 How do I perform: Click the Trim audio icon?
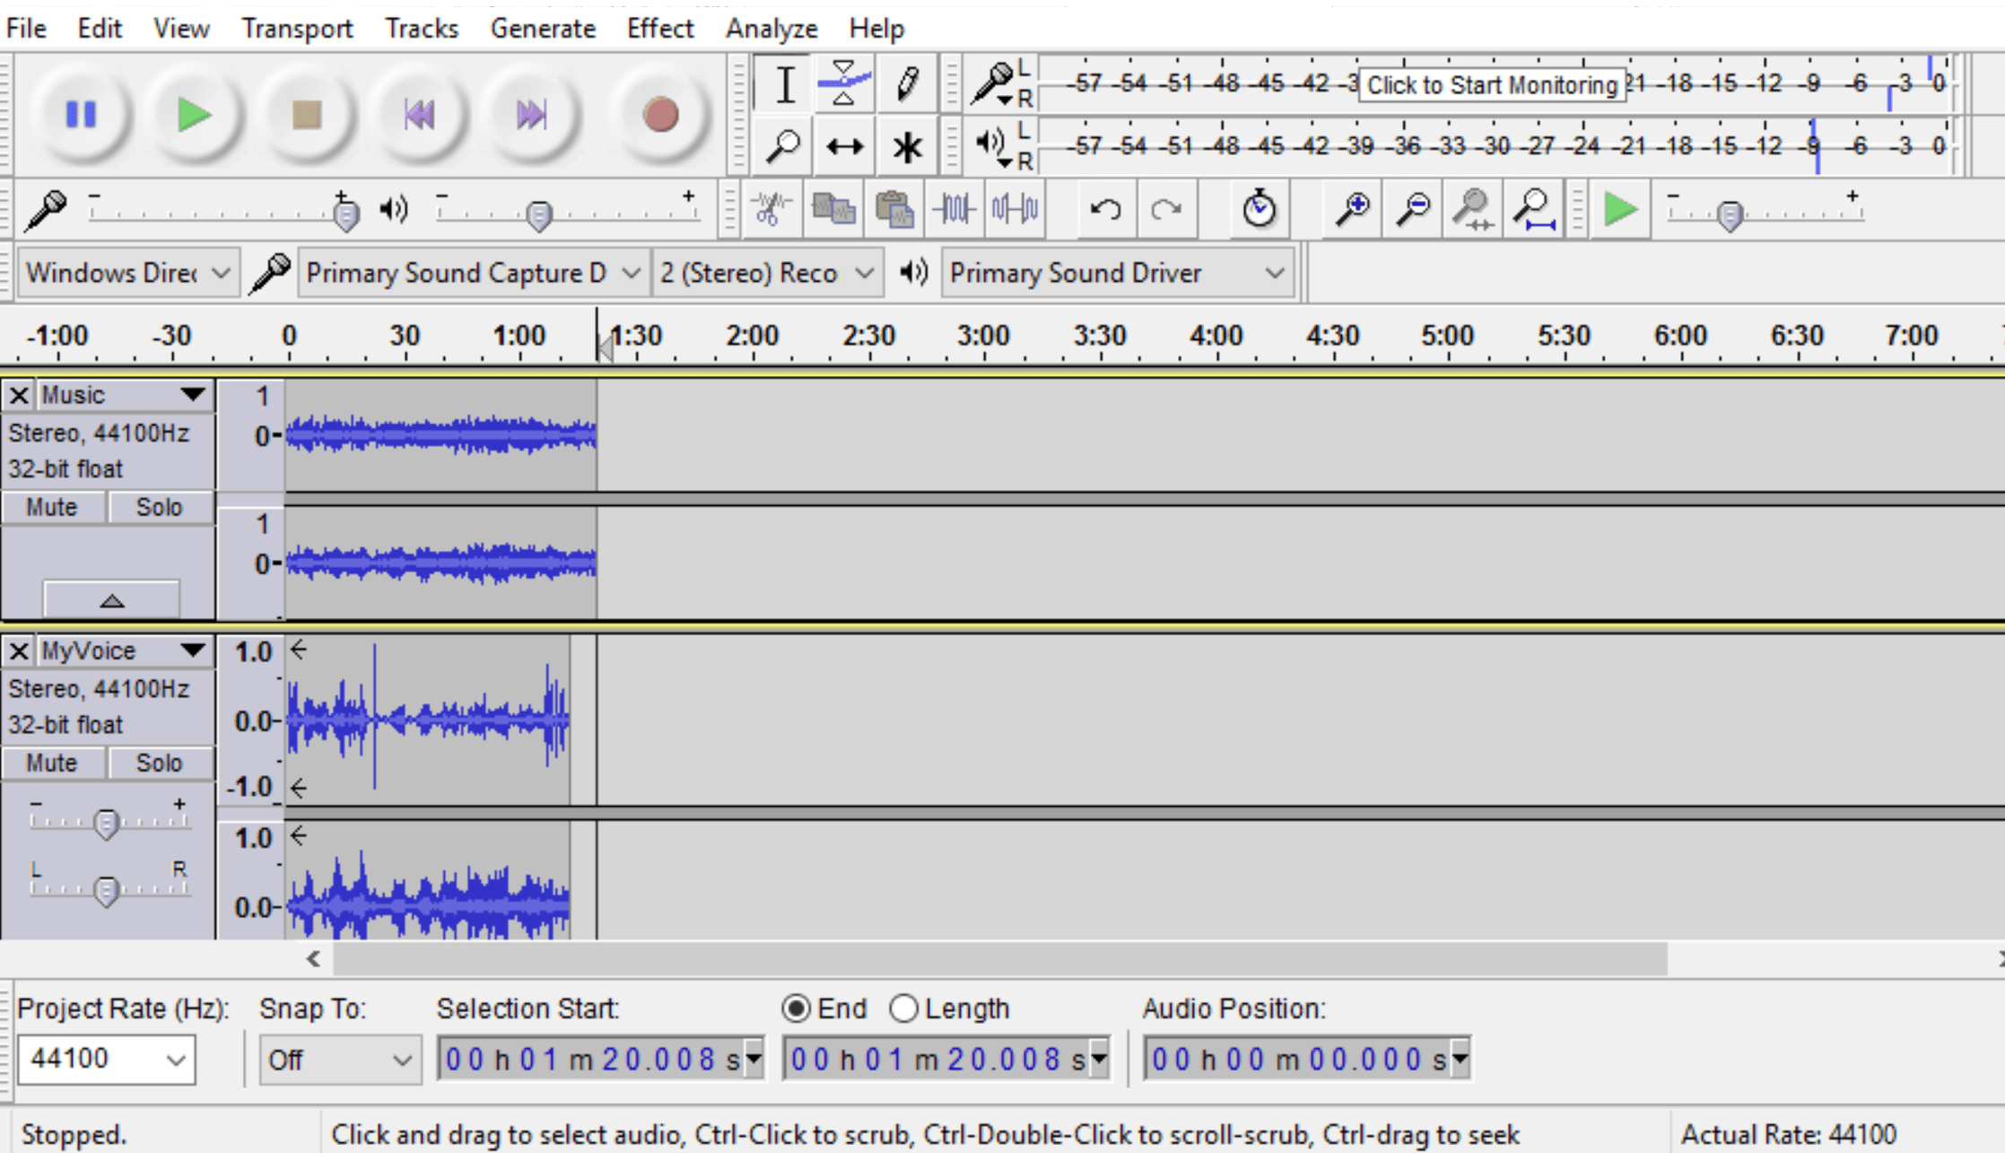pos(954,210)
